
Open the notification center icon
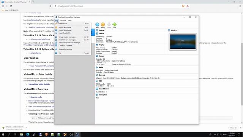[x=239, y=134]
